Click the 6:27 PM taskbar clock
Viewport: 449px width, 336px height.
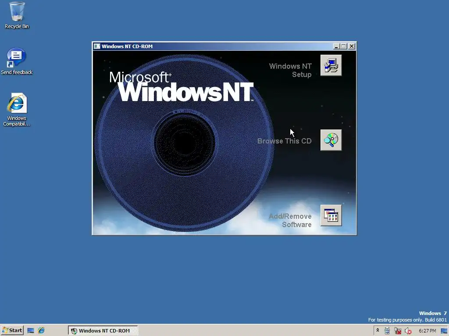coord(427,331)
